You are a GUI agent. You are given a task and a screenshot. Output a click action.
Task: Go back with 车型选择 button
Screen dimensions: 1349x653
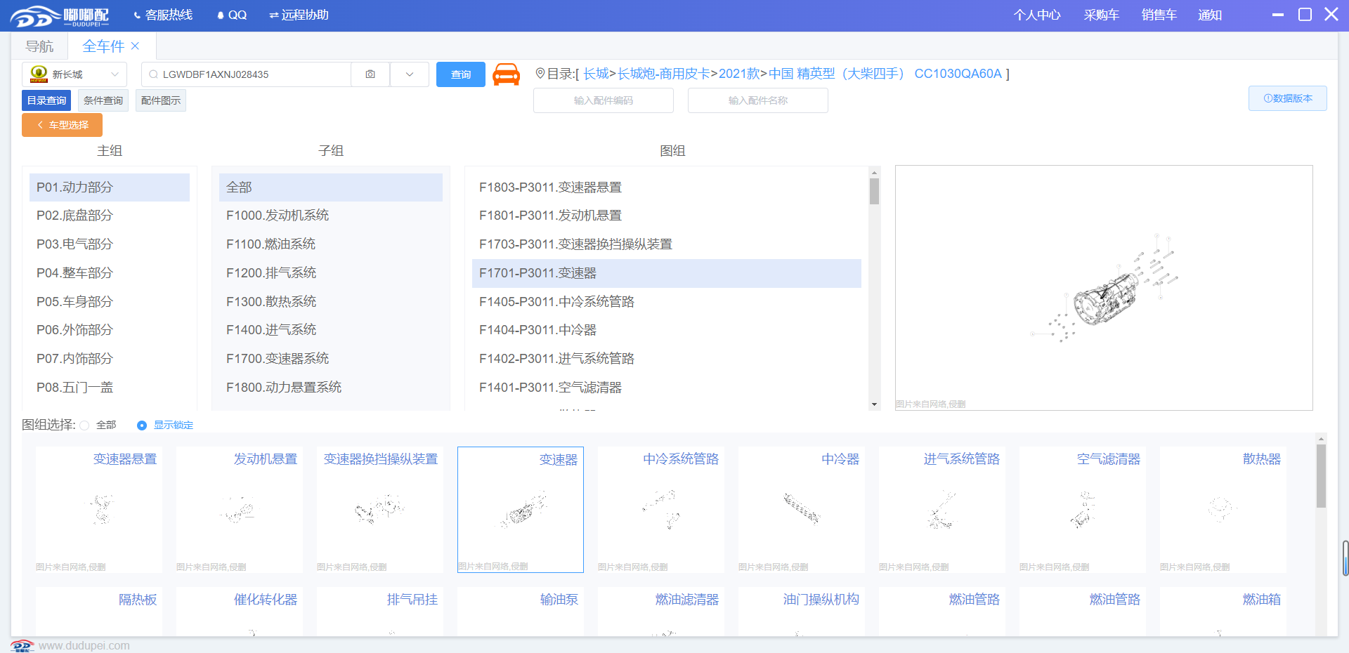click(x=63, y=125)
